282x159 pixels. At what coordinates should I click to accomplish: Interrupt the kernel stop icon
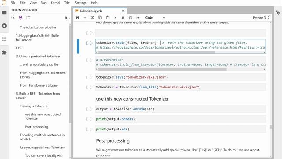coord(122,18)
